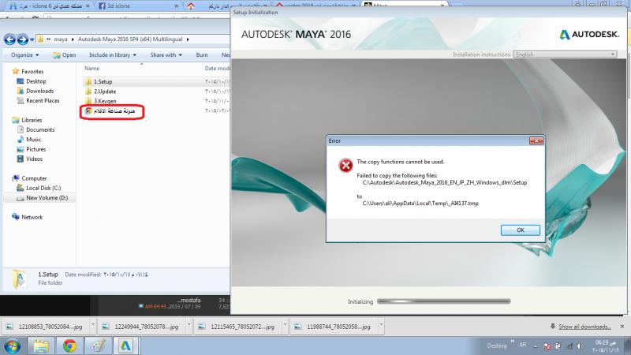Open the Share with menu
Viewport: 631px width, 355px height.
click(x=166, y=54)
